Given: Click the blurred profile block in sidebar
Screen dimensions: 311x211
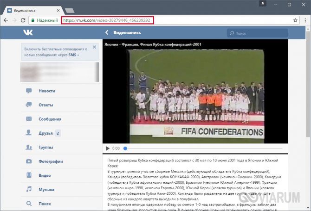Looking at the screenshot, I should coord(59,72).
